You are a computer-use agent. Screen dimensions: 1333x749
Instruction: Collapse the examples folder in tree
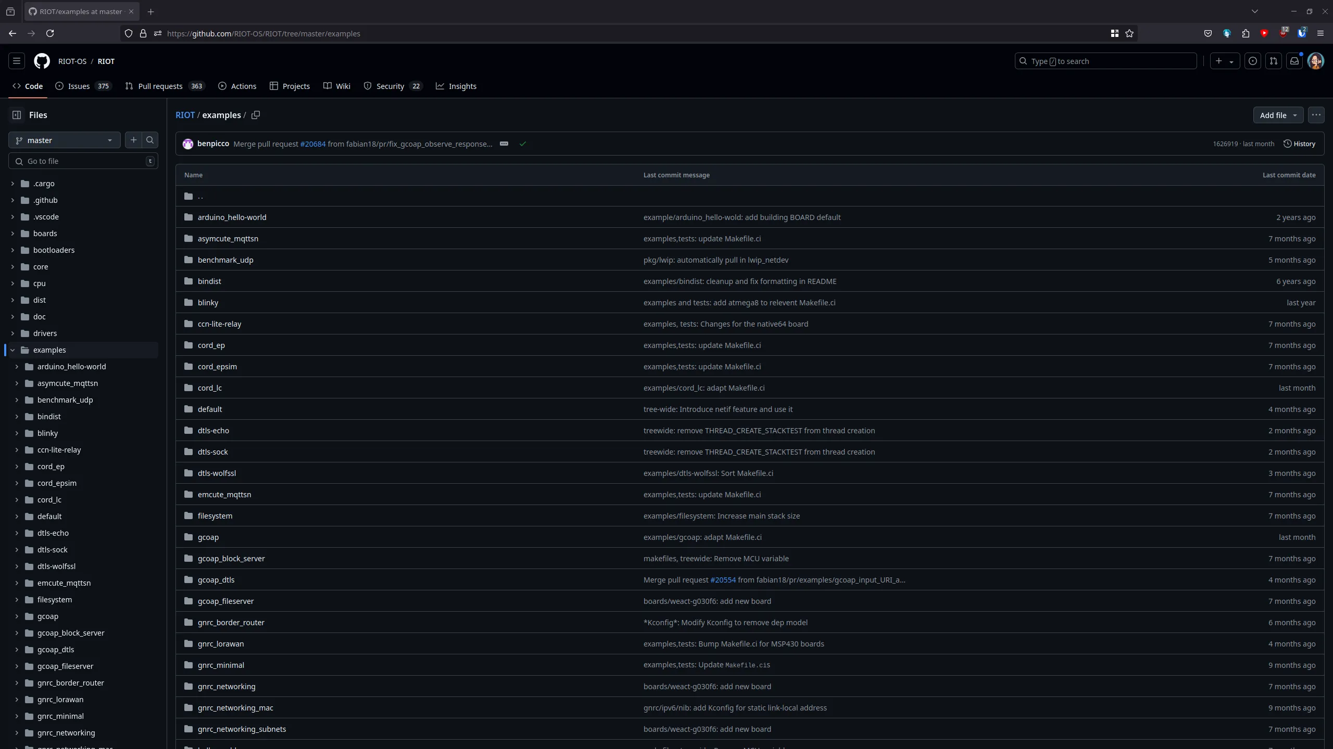(x=12, y=350)
